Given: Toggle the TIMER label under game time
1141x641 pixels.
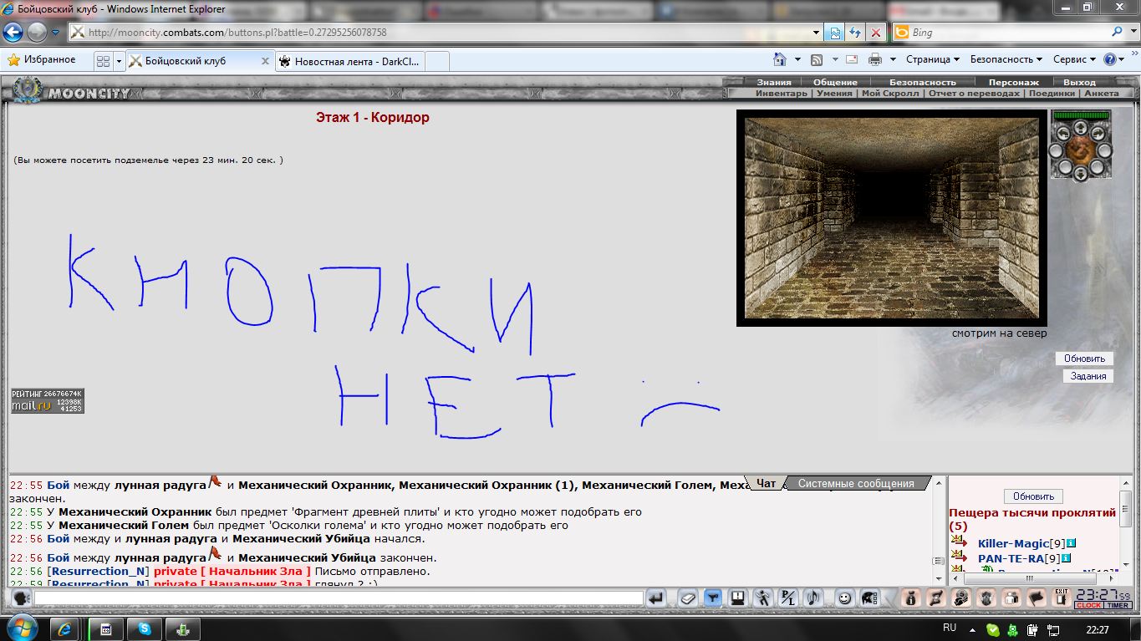Looking at the screenshot, I should [1118, 605].
